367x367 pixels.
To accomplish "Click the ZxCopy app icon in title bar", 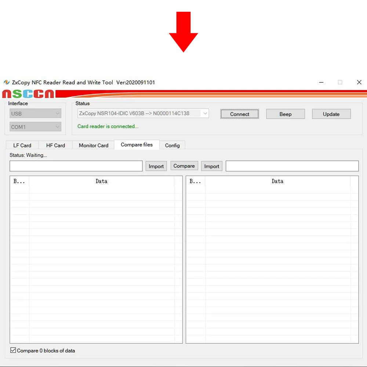I will point(7,82).
